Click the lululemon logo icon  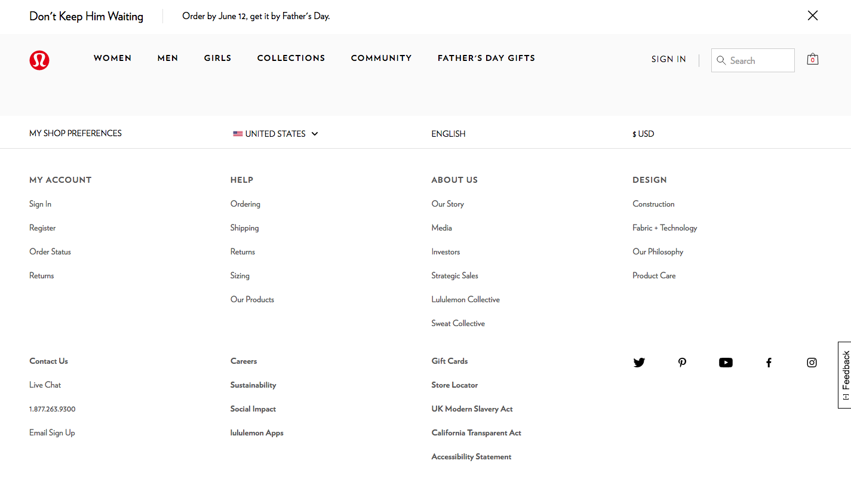39,60
